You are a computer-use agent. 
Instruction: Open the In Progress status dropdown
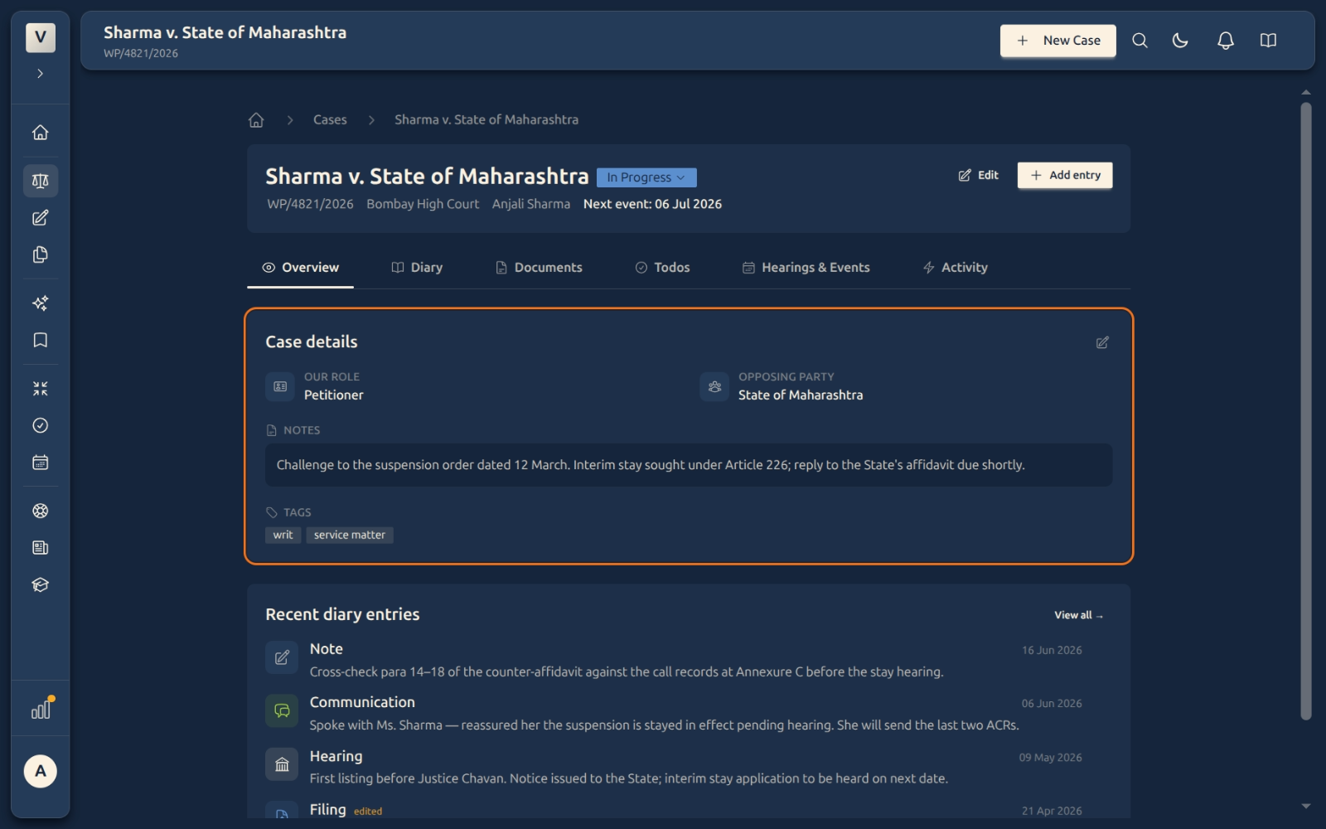(646, 177)
